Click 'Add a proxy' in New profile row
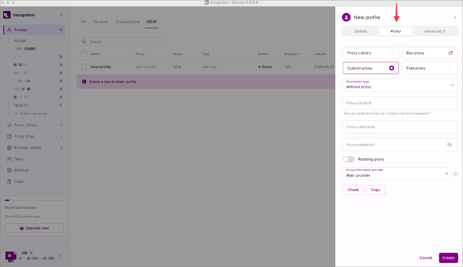Screen dimensions: 463x267 coord(146,67)
